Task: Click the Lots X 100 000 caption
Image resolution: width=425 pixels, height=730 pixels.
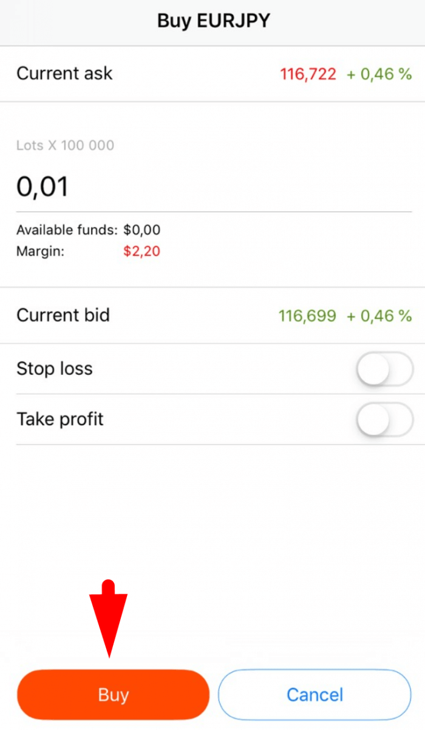Action: coord(65,145)
